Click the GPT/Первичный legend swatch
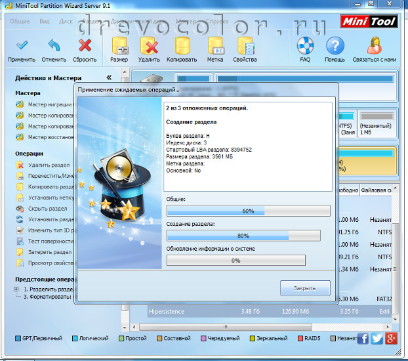Viewport: 408px width, 361px height. point(18,339)
